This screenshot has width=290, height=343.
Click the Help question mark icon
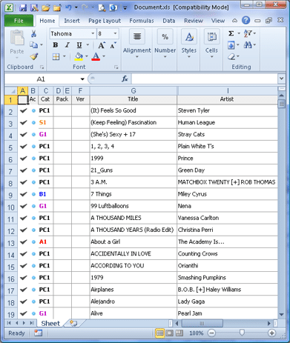[x=245, y=20]
